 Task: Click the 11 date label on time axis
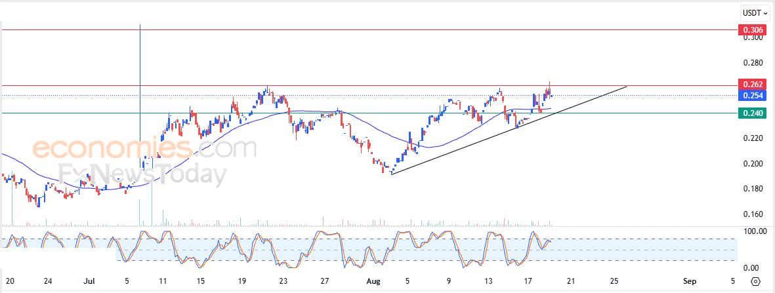pyautogui.click(x=163, y=282)
